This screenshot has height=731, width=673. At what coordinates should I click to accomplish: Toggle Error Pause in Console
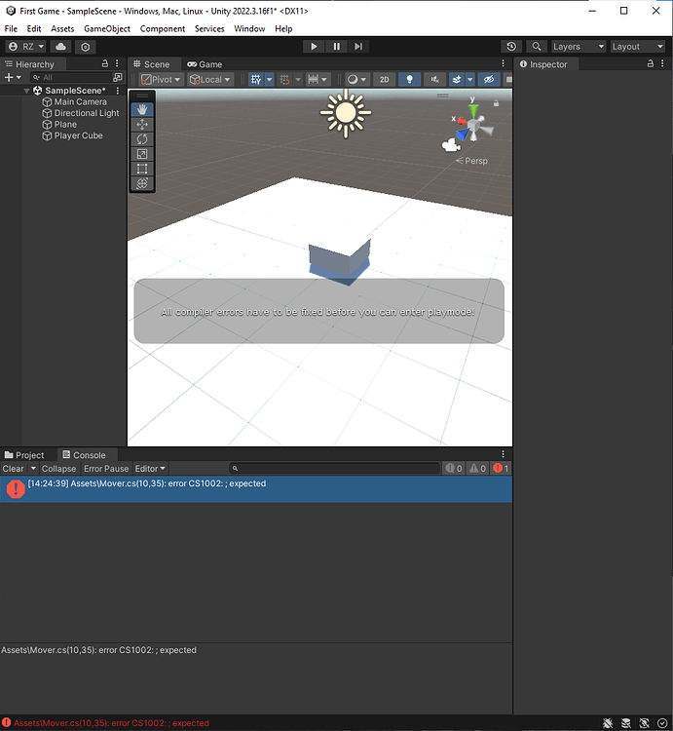106,469
